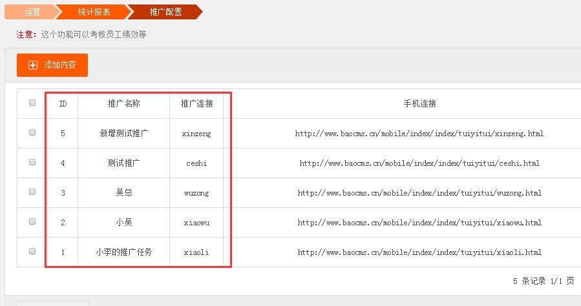This screenshot has height=306, width=581.
Task: Click the ceshi link cell
Action: coord(196,163)
